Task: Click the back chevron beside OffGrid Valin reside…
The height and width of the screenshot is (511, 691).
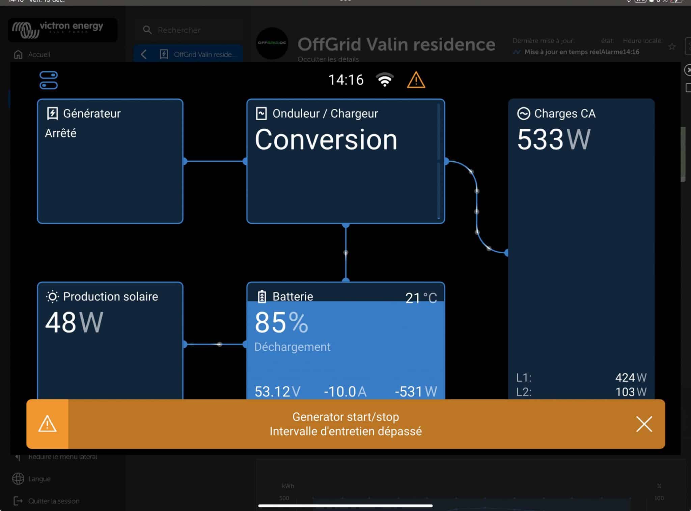Action: coord(144,54)
